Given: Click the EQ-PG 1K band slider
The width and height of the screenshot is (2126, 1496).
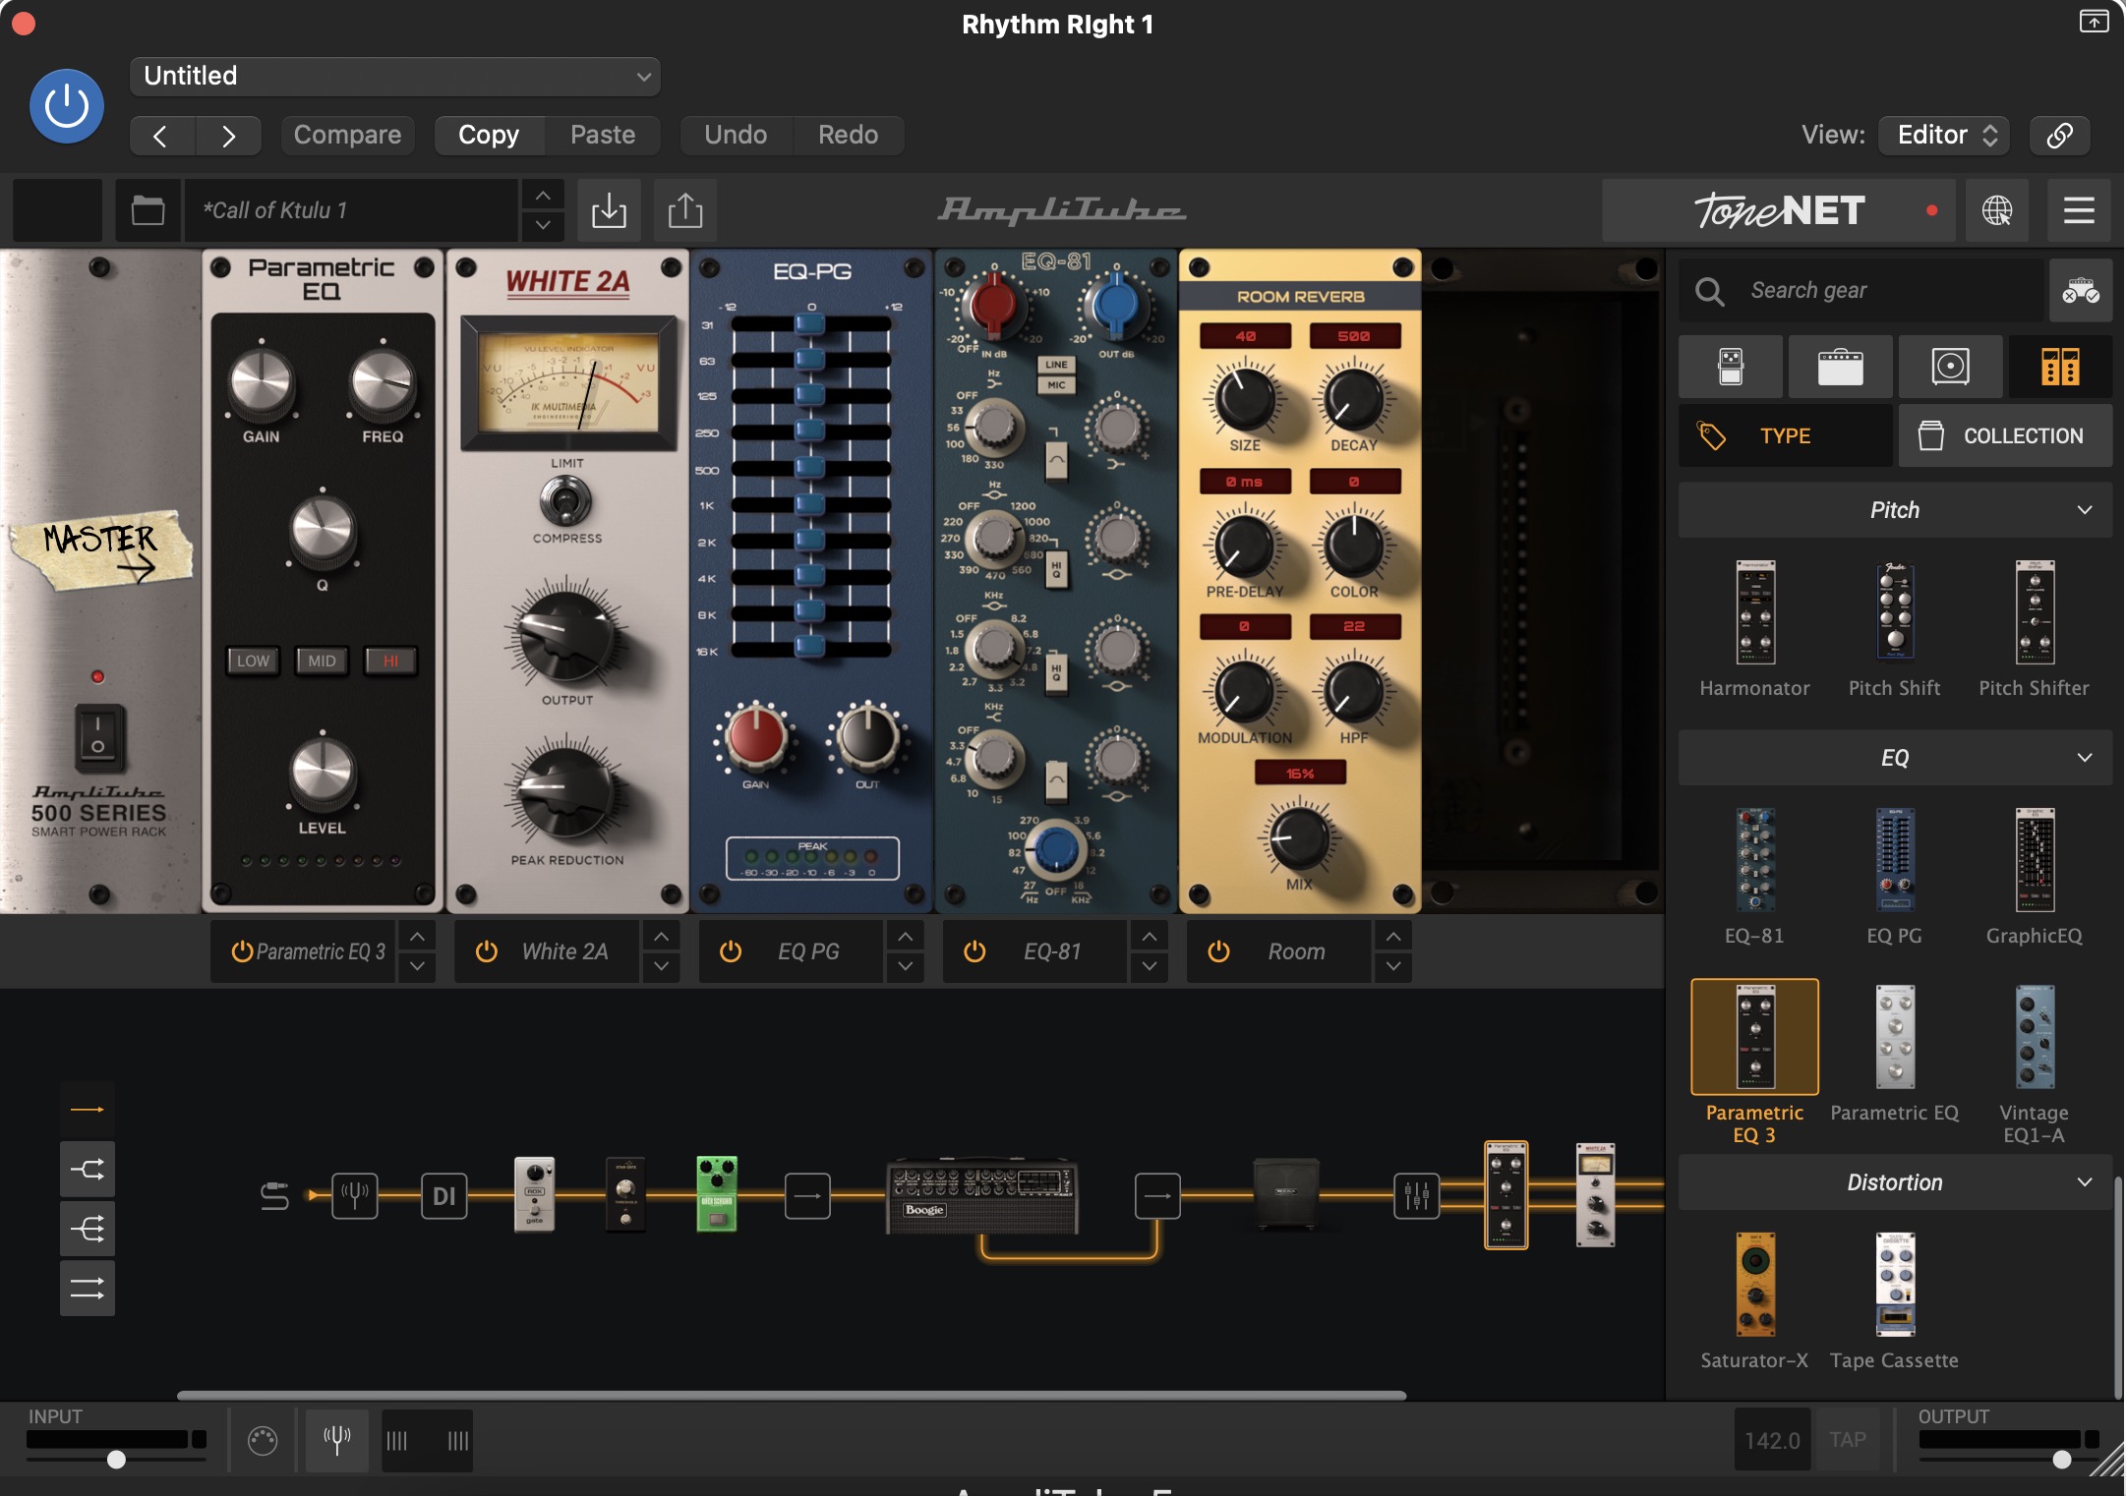Looking at the screenshot, I should pos(810,504).
